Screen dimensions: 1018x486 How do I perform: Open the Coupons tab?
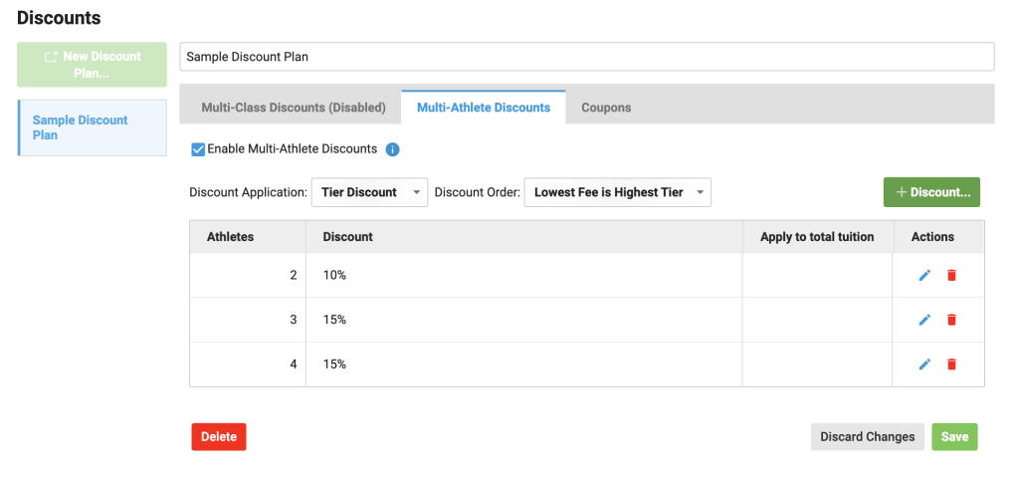point(606,108)
